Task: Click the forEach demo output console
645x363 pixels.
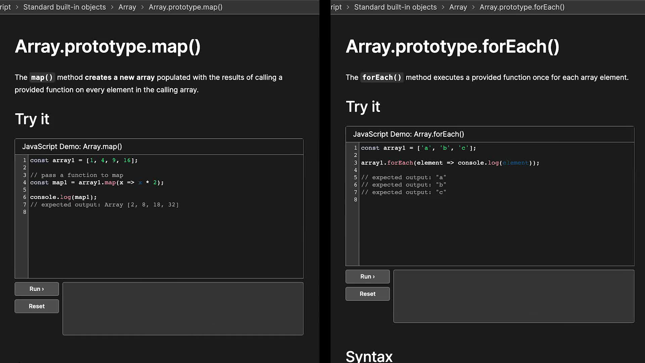Action: [x=513, y=296]
